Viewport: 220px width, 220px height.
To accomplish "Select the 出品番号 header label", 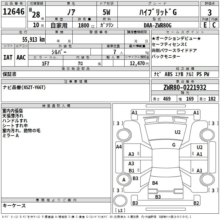I will 13,4.
